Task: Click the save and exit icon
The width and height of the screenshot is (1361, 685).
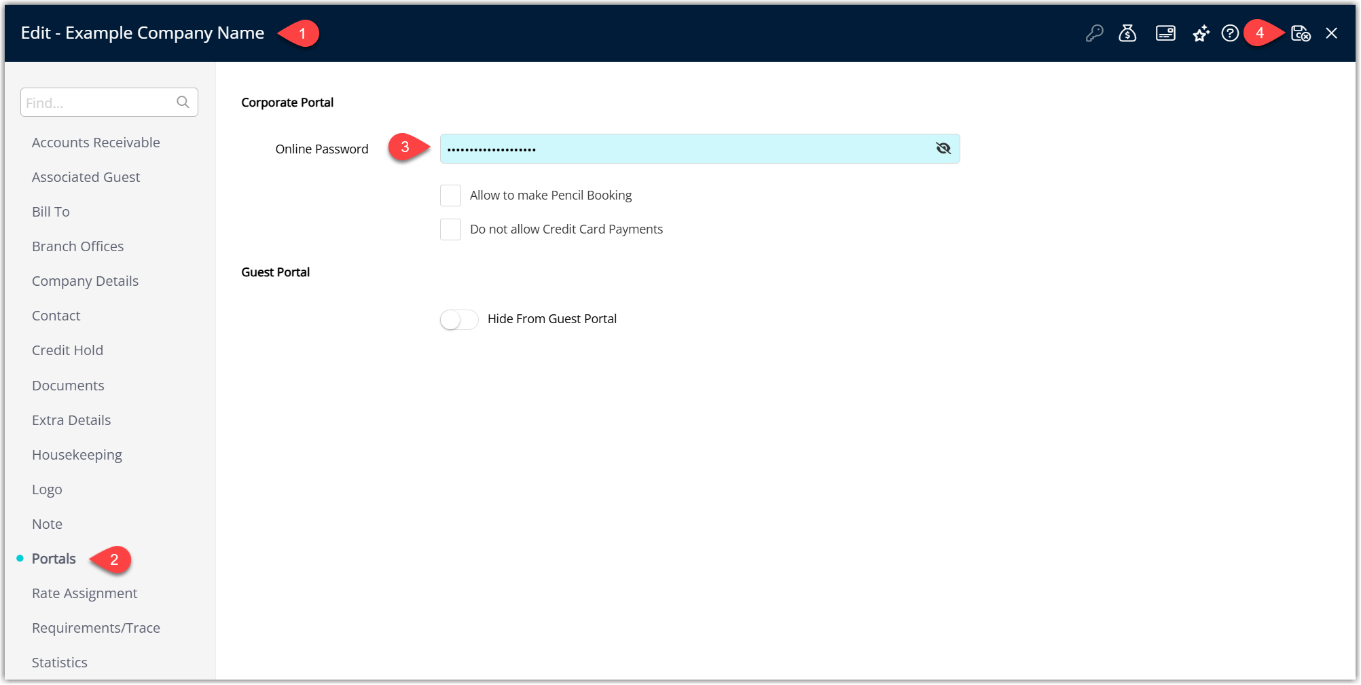Action: point(1301,33)
